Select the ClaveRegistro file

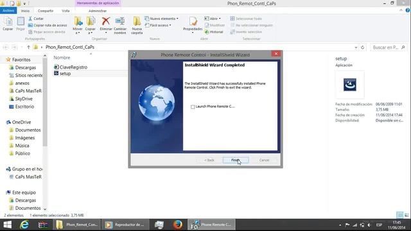pyautogui.click(x=71, y=67)
